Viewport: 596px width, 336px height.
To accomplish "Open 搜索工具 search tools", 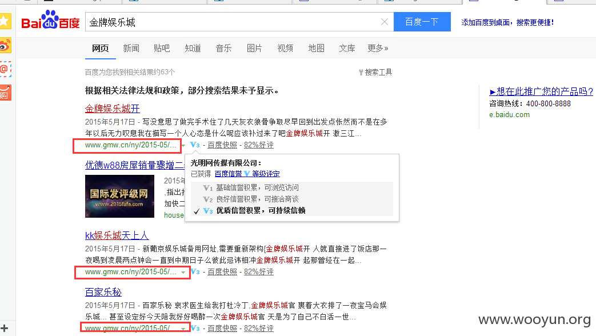I will click(375, 72).
